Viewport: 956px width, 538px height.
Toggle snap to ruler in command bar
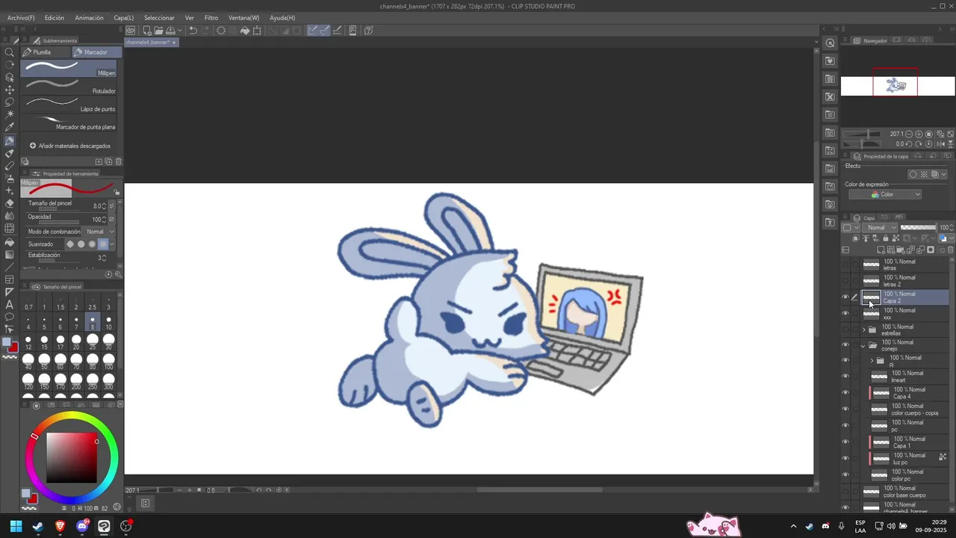[x=313, y=31]
